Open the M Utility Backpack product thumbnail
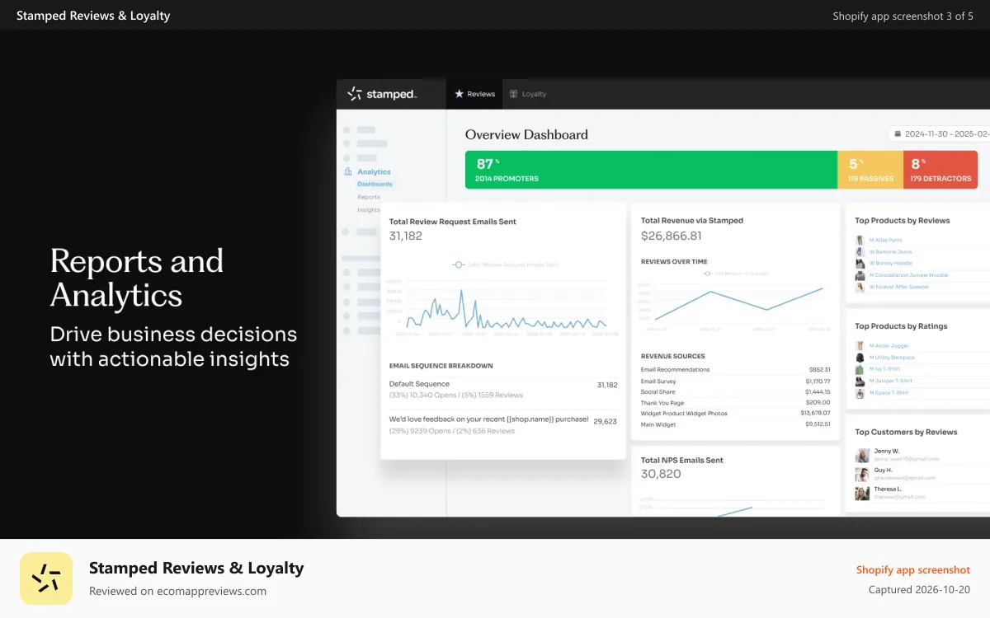 coord(860,358)
